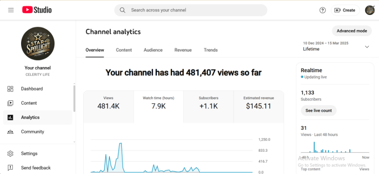
Task: Select the Views 481.4K metric card
Action: (108, 107)
